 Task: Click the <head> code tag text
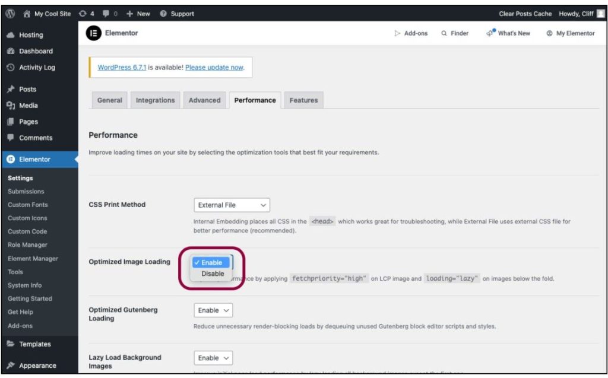click(x=322, y=221)
